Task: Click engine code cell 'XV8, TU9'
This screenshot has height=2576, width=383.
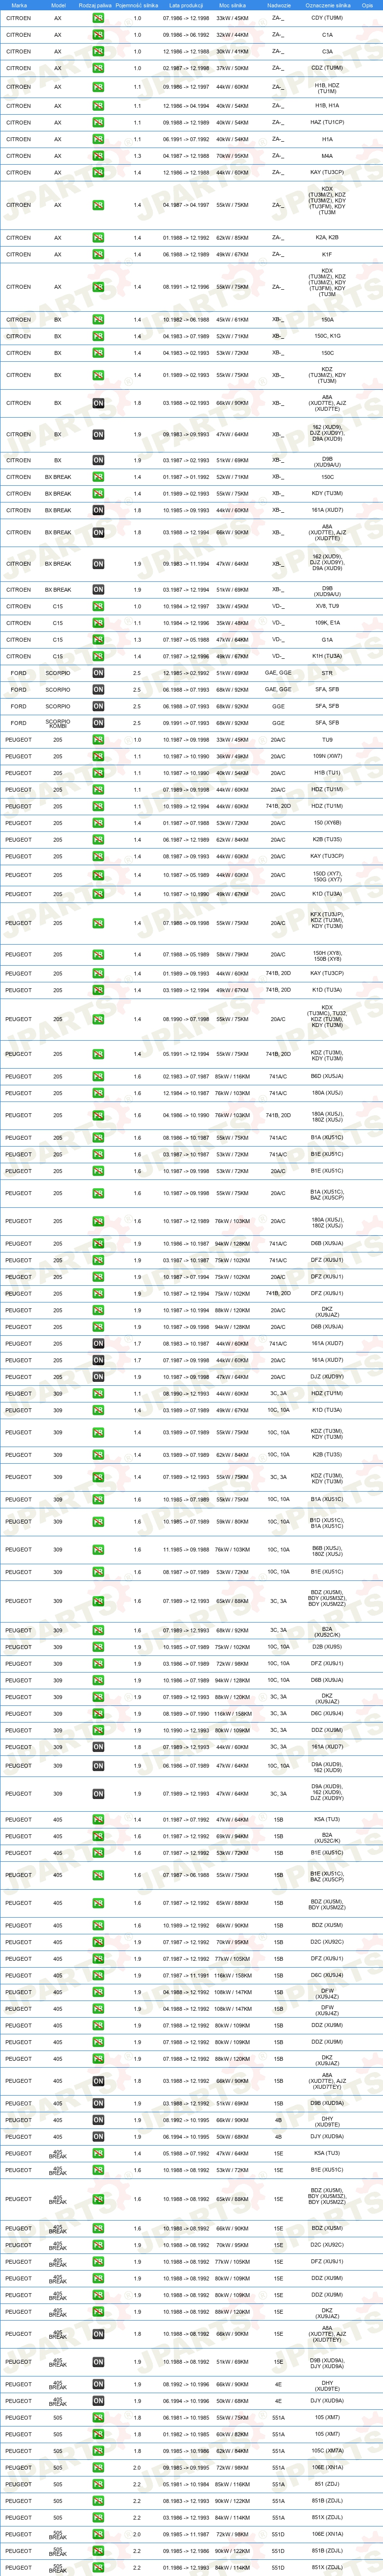Action: (x=327, y=606)
